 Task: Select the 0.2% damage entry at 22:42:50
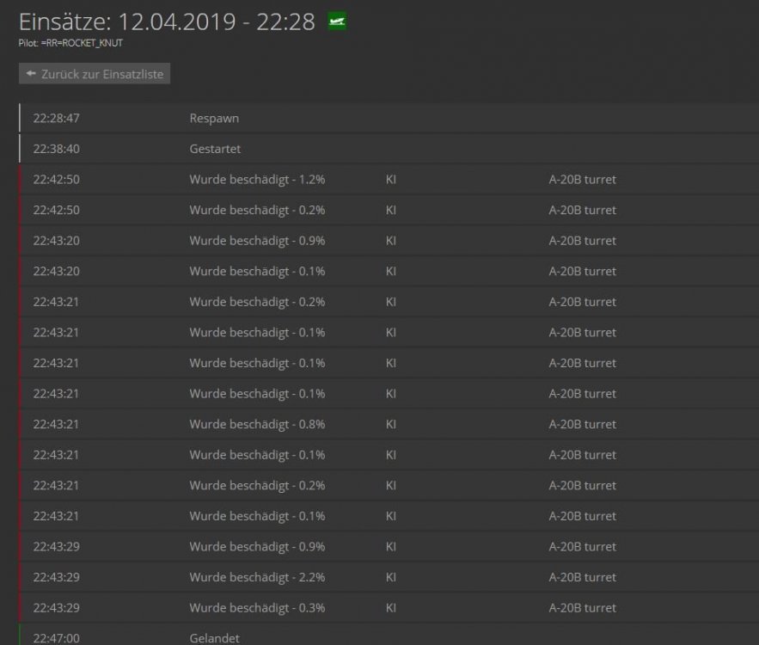pyautogui.click(x=257, y=210)
